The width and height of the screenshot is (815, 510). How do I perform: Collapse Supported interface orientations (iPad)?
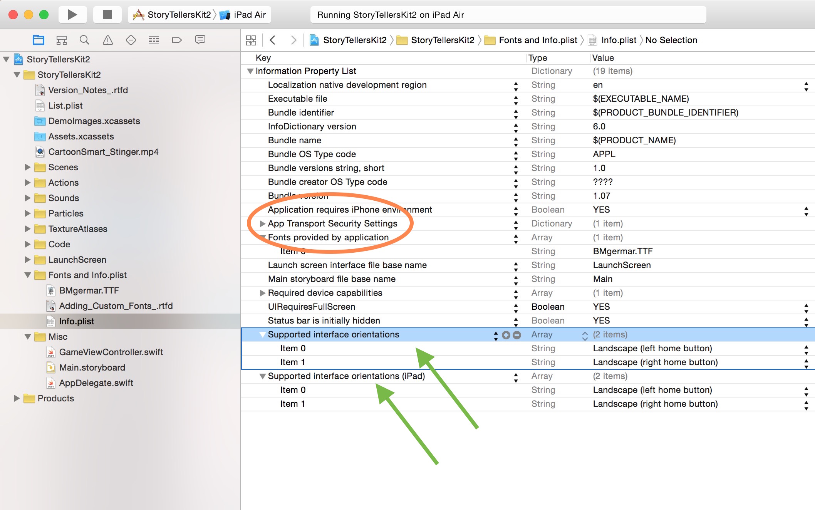coord(262,376)
